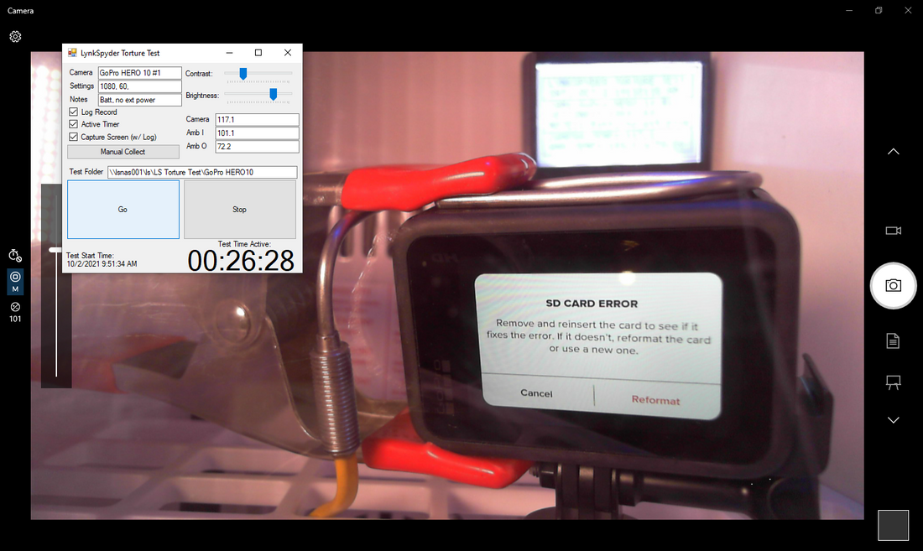Adjust the Contrast slider
Screen dimensions: 923x551
tap(243, 73)
